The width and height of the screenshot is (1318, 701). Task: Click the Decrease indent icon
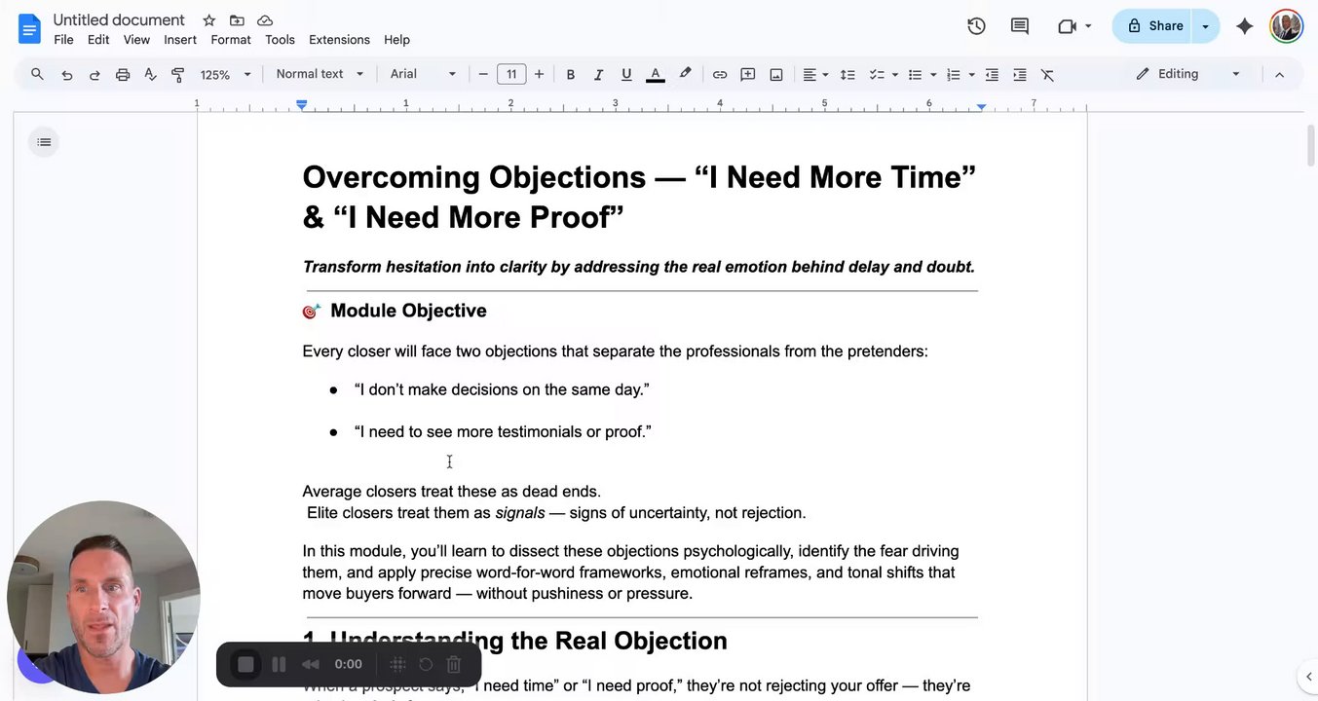(x=992, y=75)
